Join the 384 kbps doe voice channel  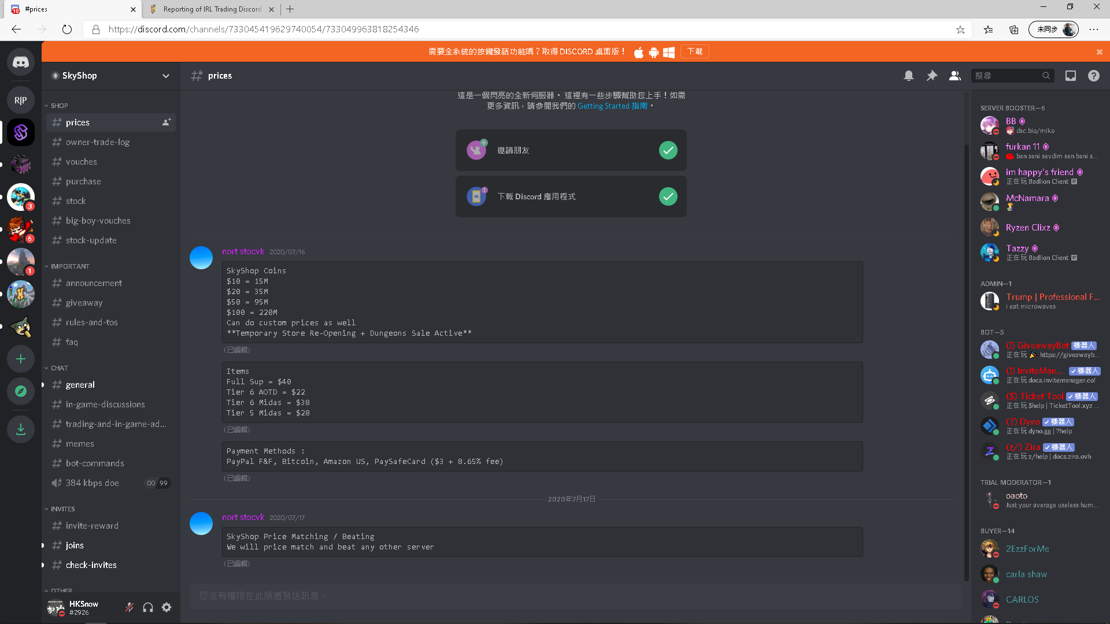(x=111, y=483)
